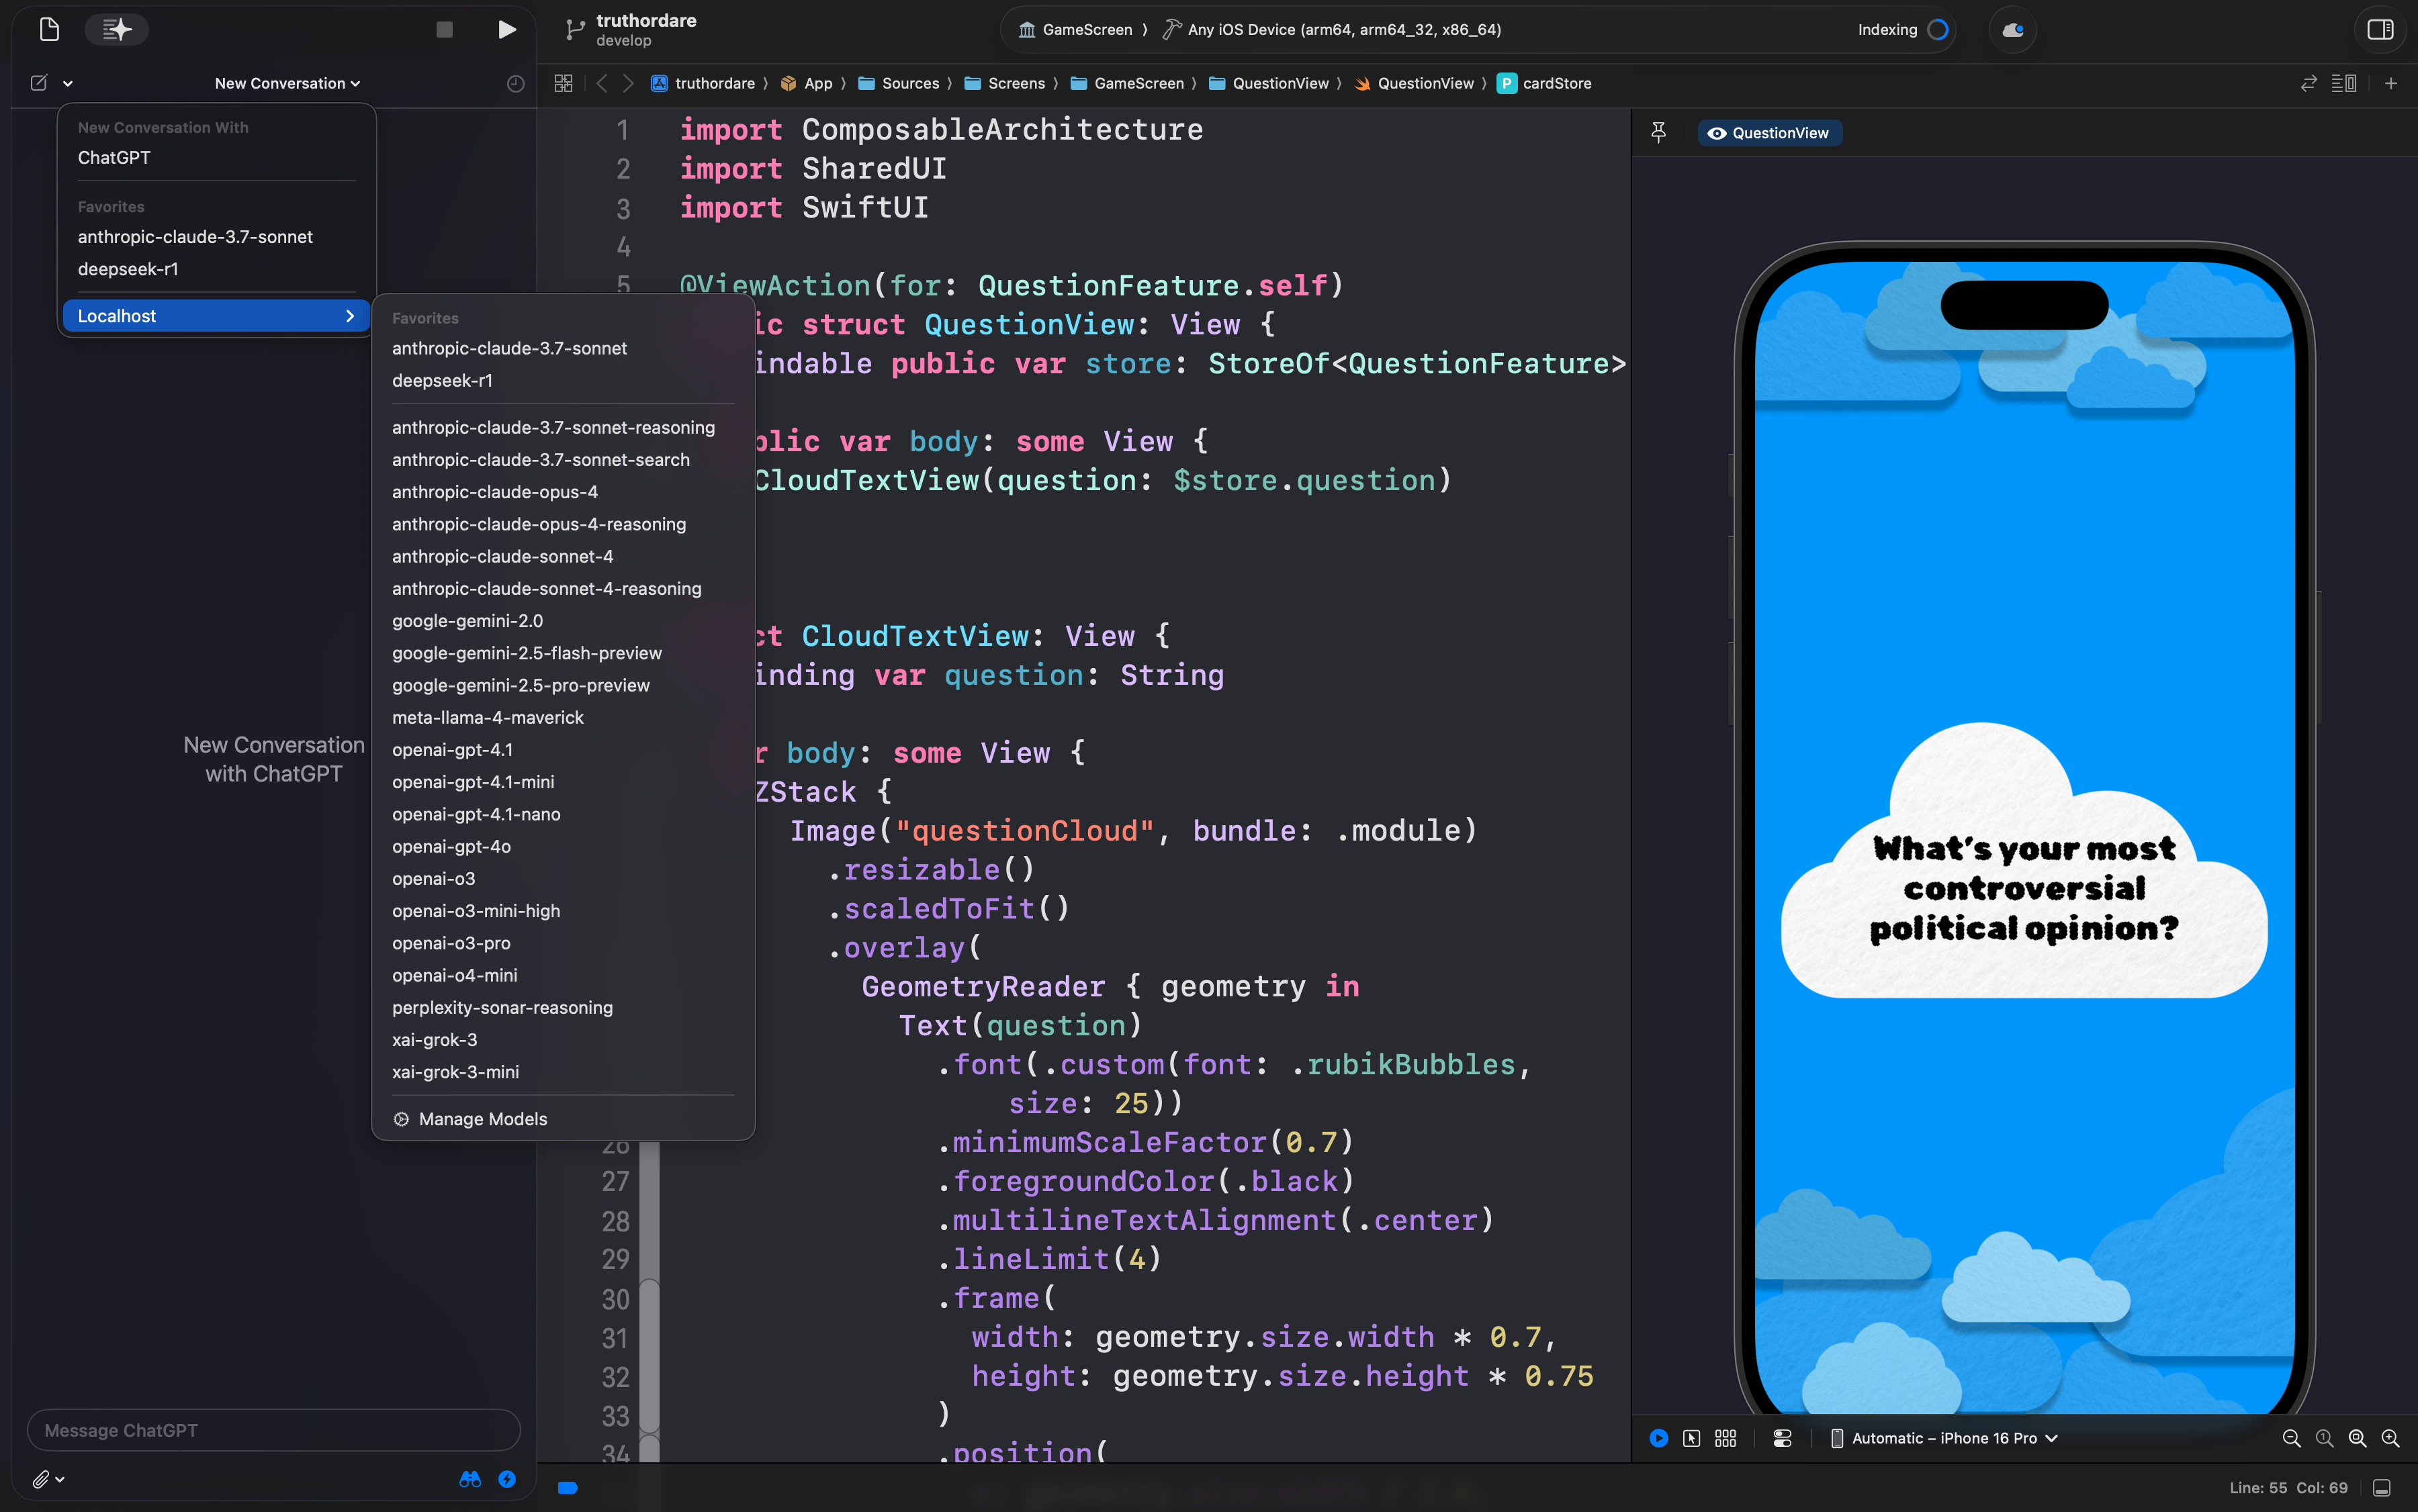Image resolution: width=2418 pixels, height=1512 pixels.
Task: Open preview device settings toggles icon
Action: (x=1782, y=1438)
